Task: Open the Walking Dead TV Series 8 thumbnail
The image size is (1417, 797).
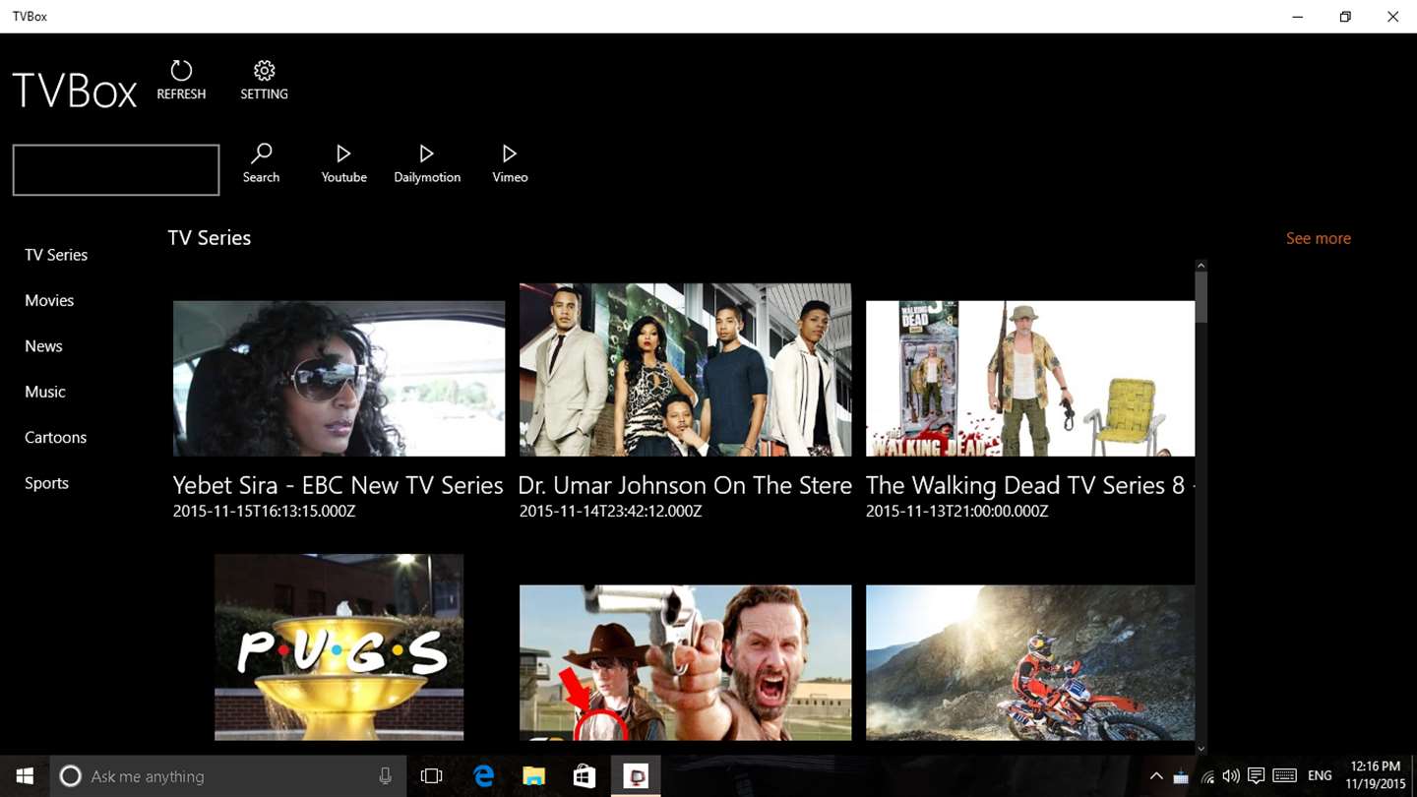Action: (x=1030, y=379)
